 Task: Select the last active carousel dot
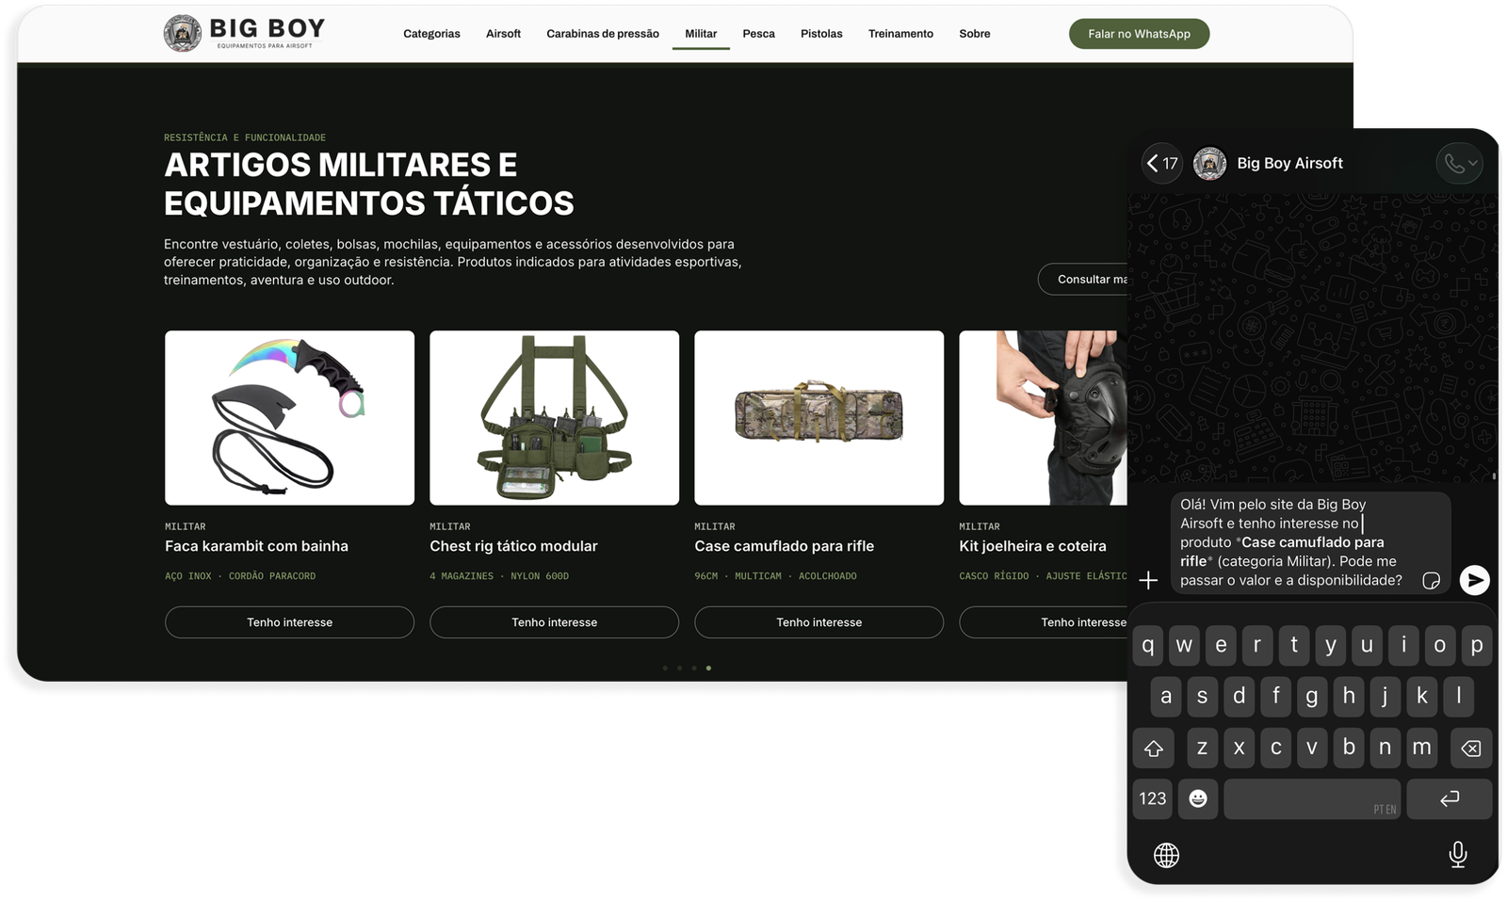708,668
